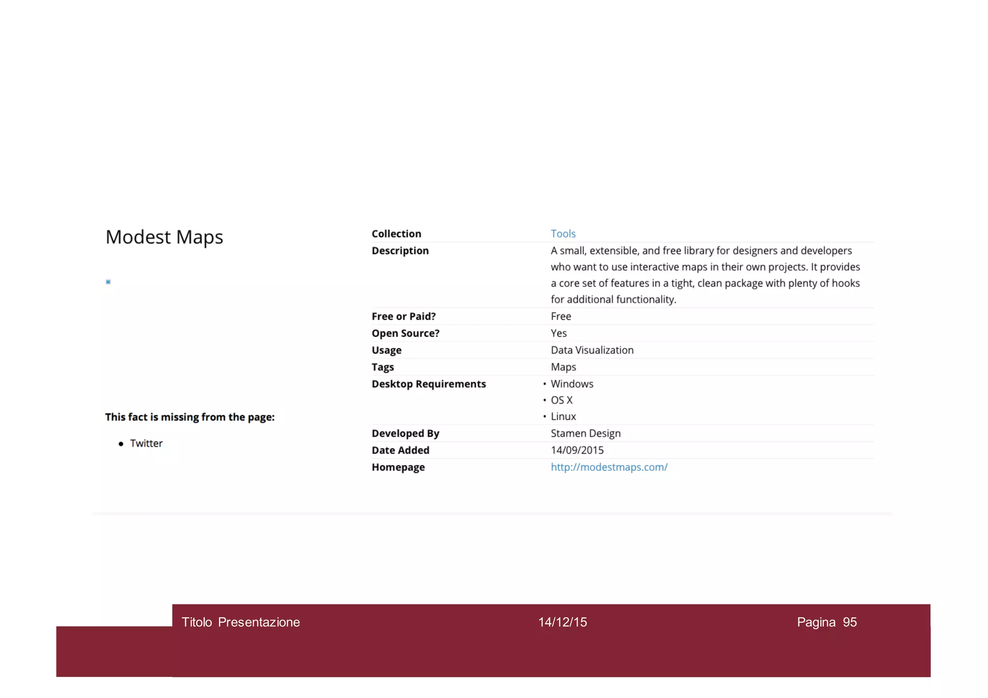Open the Tools collection link
This screenshot has height=698, width=988.
(563, 233)
